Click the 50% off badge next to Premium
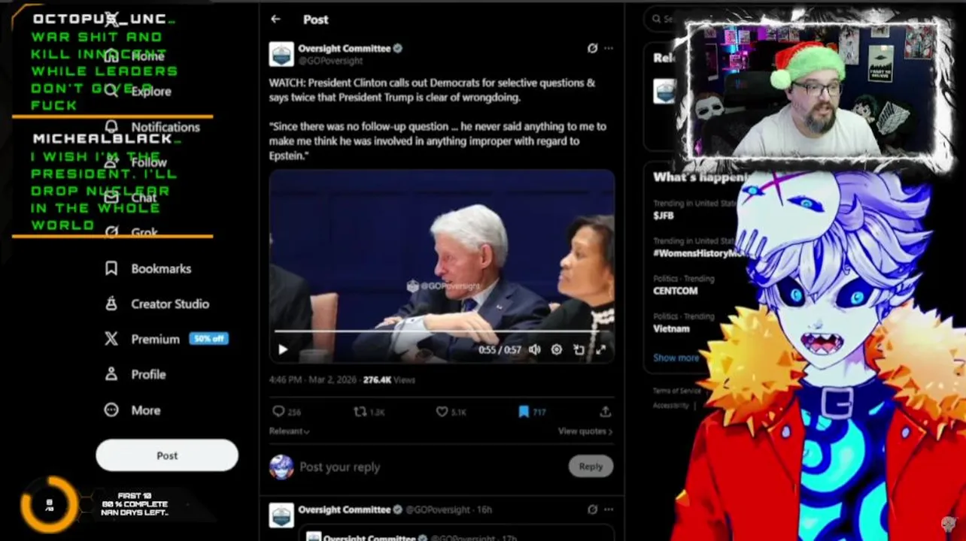This screenshot has height=541, width=966. click(208, 339)
